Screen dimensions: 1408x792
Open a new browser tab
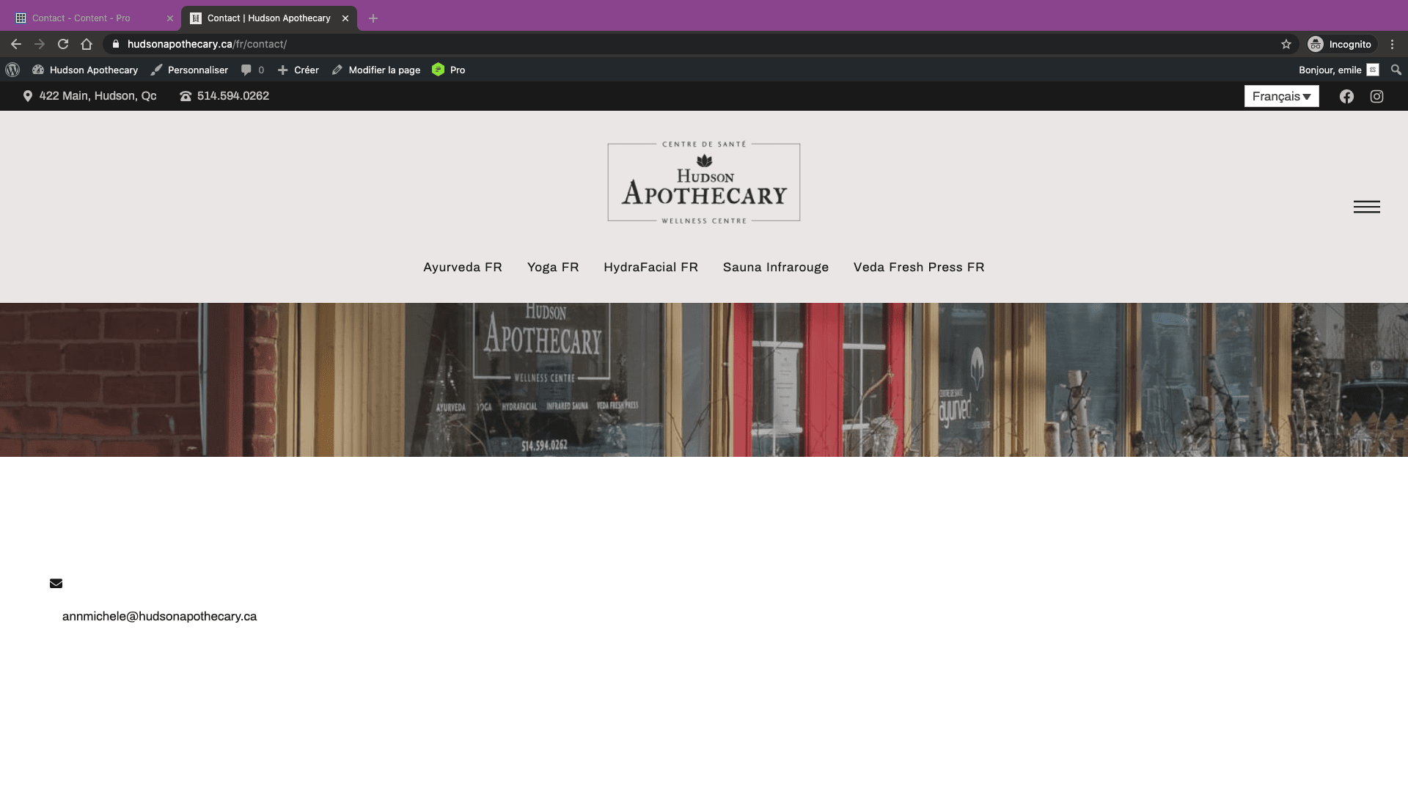(373, 18)
